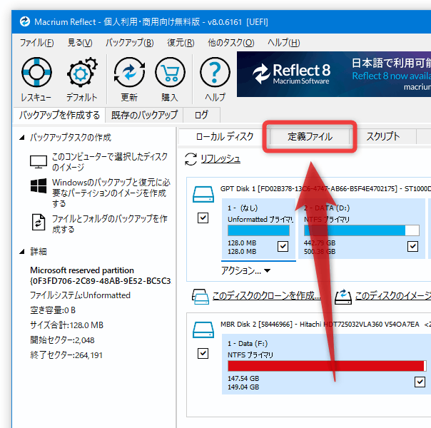The image size is (431, 428).
Task: Click the 終了セクター:264,191 detail
Action: 66,355
